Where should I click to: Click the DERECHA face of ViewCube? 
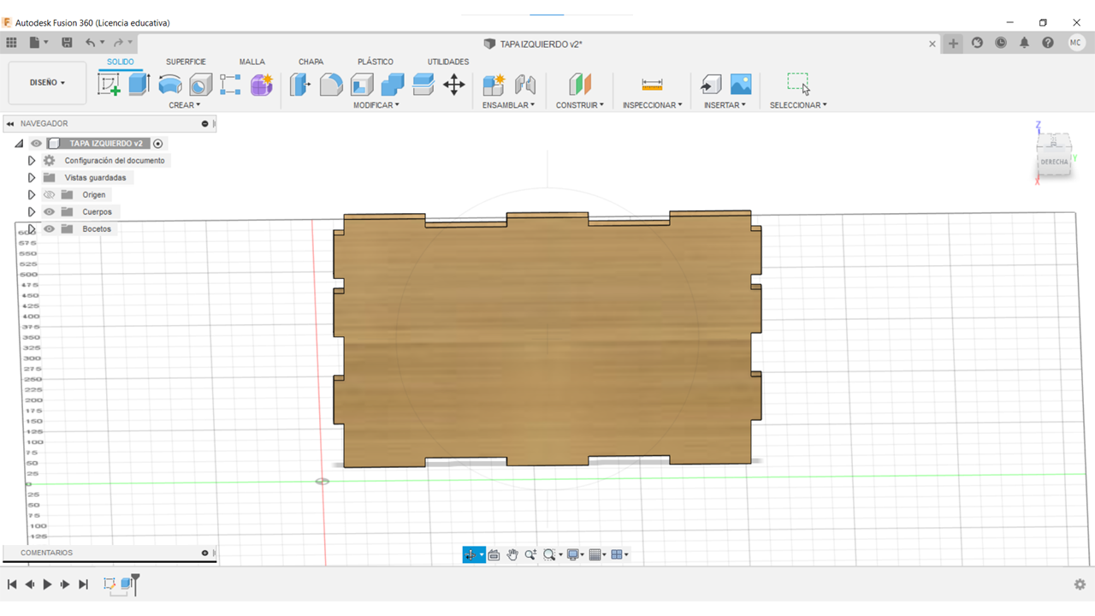(1054, 162)
